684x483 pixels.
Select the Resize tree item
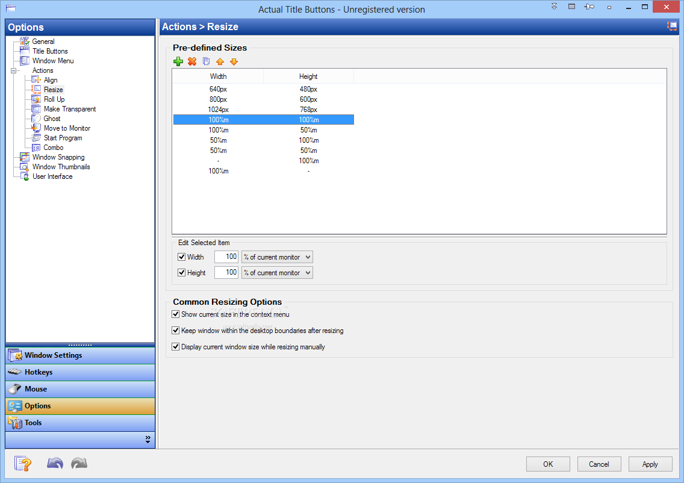coord(53,90)
